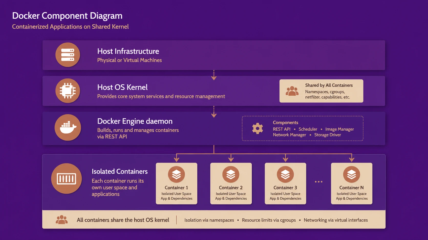Click the Isolated Containers shipping container icon
428x240 pixels.
coord(67,179)
